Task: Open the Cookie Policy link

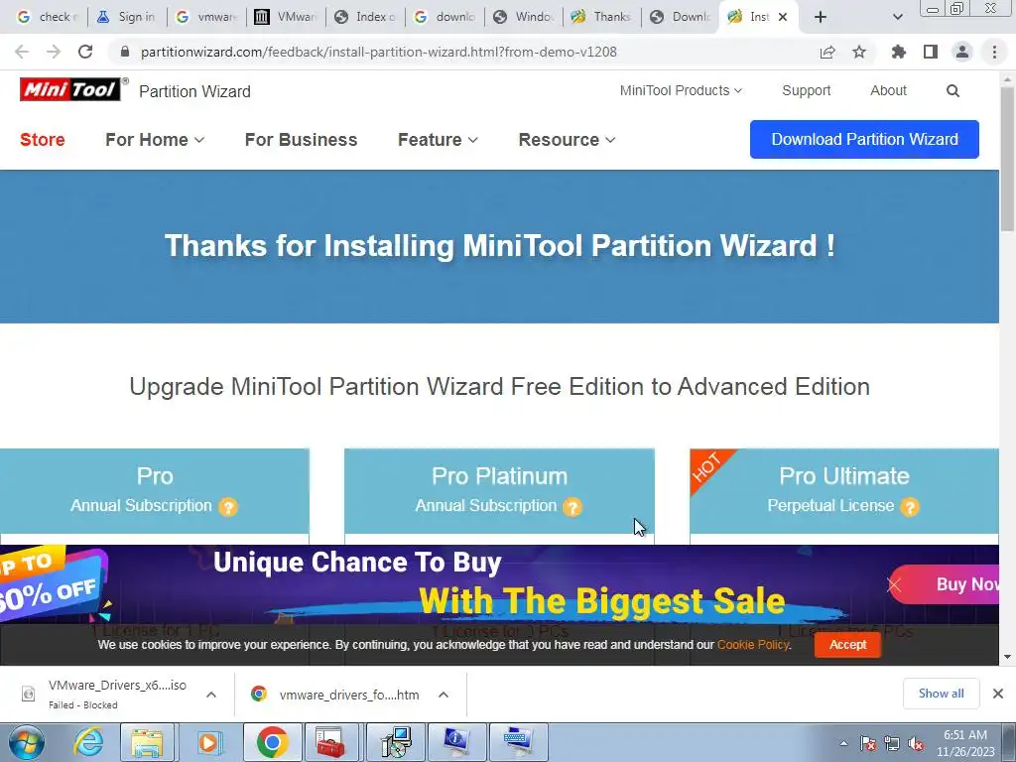Action: pyautogui.click(x=753, y=645)
